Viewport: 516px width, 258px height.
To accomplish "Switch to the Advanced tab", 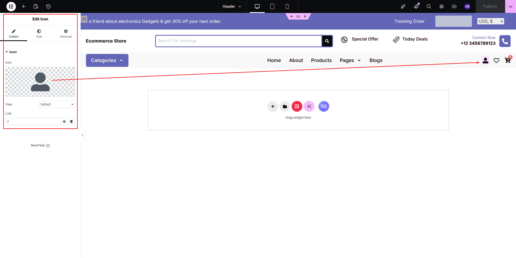I will [66, 34].
